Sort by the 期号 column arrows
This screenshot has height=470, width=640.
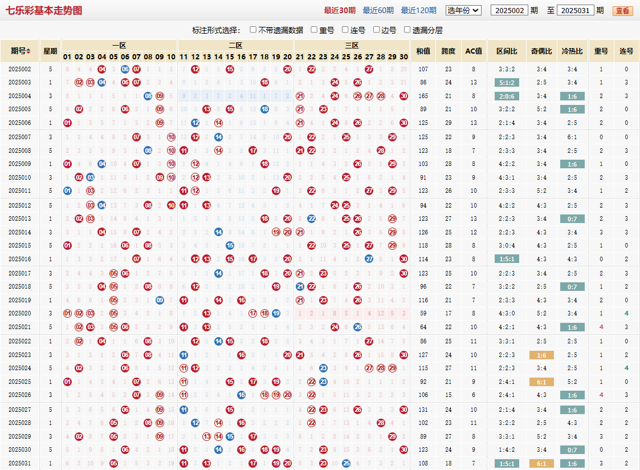[x=28, y=51]
